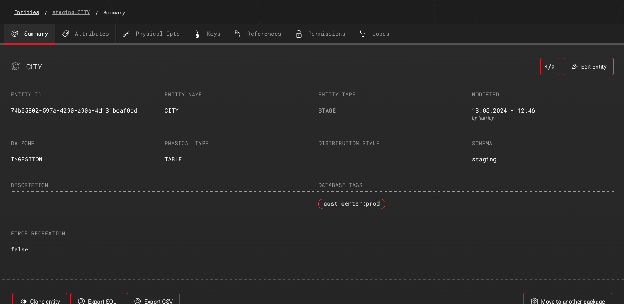
Task: Click the tag icon on the Attributes tab
Action: click(65, 34)
